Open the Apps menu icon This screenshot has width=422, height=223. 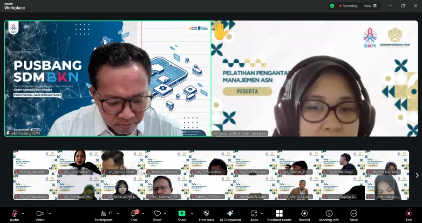coord(254,214)
